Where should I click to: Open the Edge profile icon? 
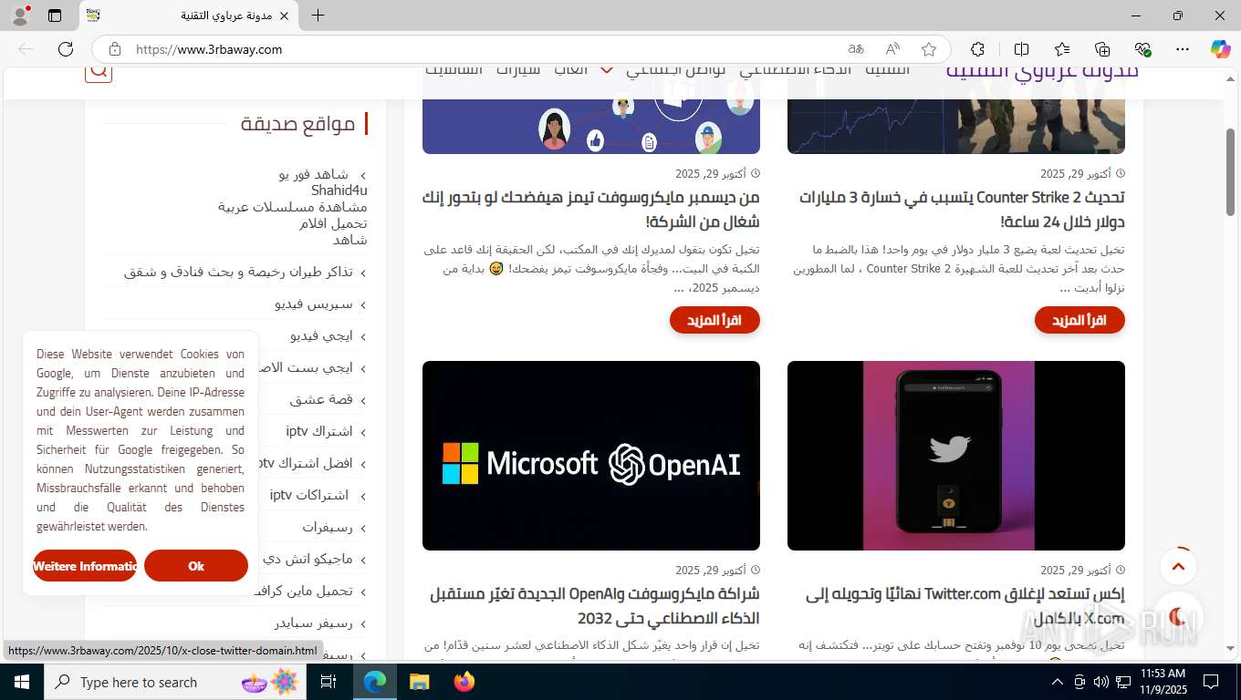(x=21, y=15)
